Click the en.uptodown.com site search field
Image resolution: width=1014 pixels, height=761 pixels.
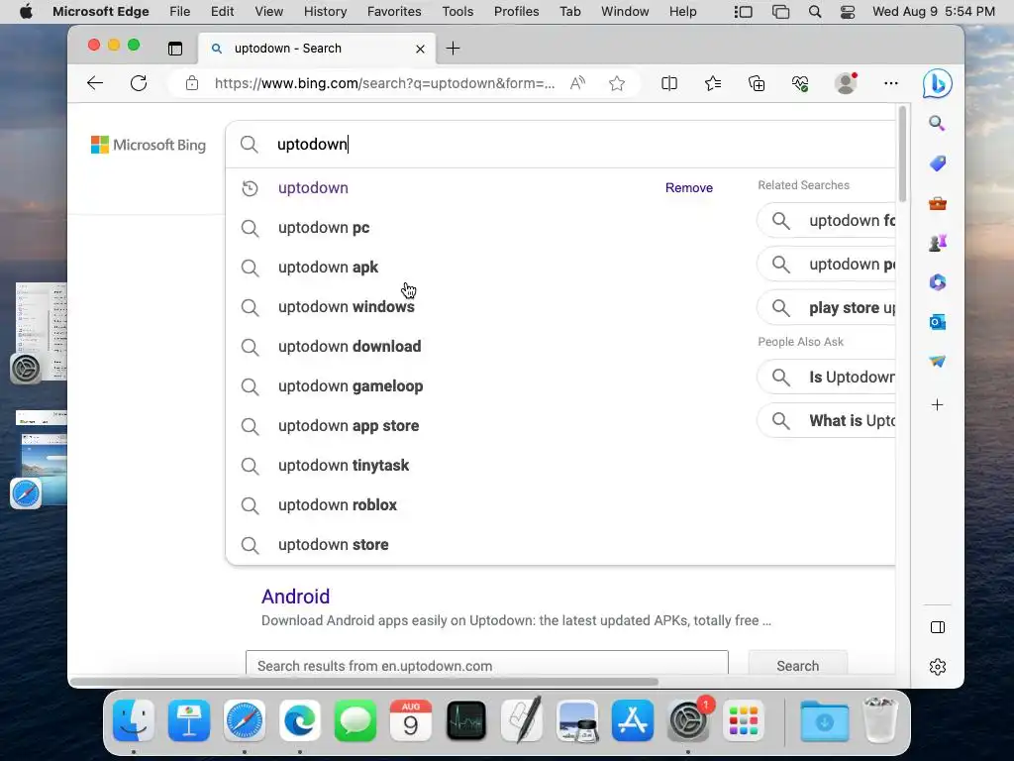pos(487,665)
